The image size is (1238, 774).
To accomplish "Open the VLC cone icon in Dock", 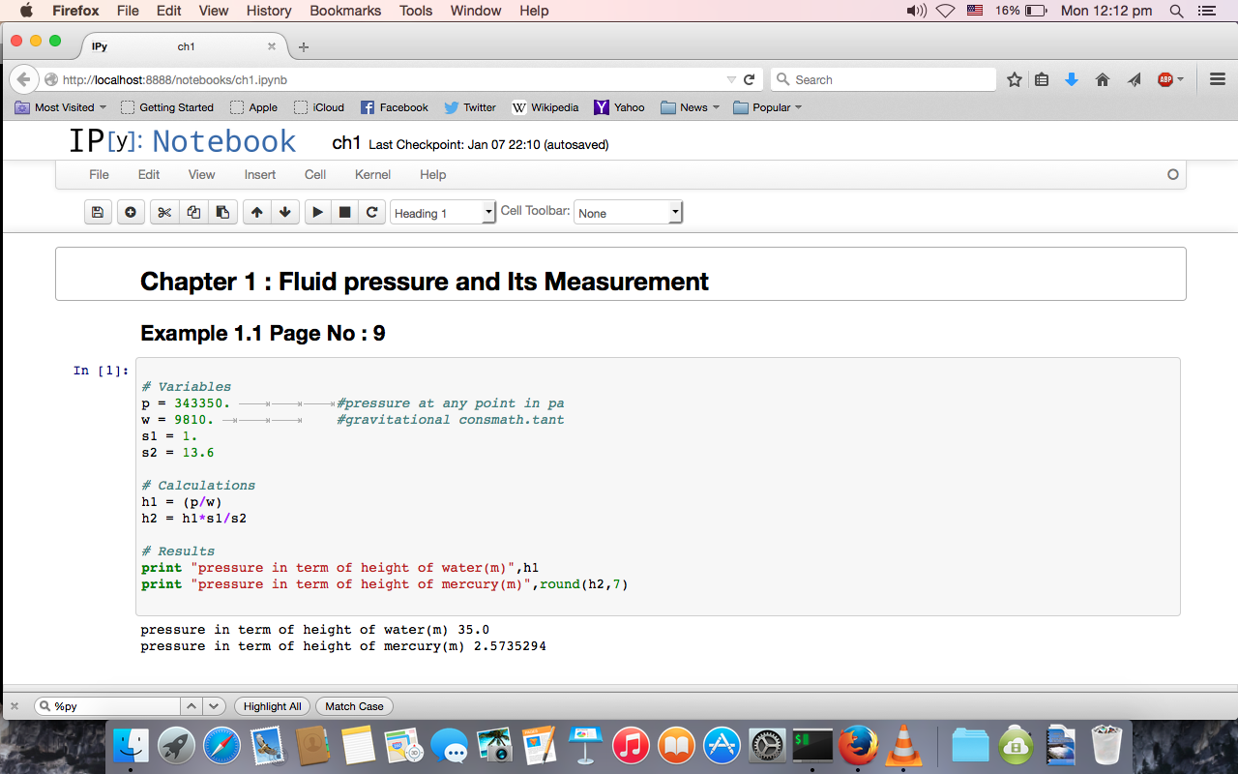I will 902,746.
